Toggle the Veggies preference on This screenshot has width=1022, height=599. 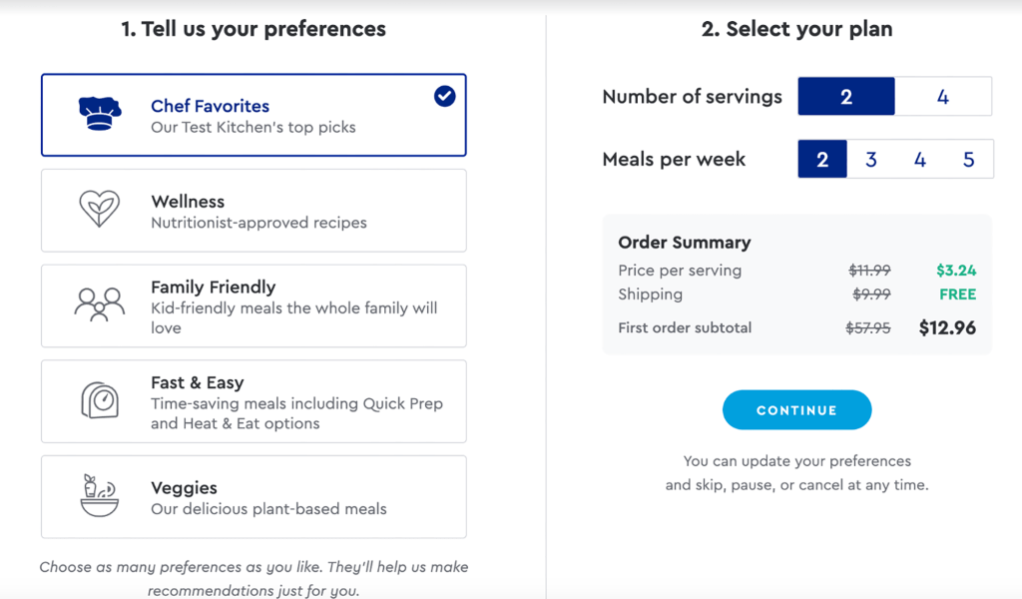(x=253, y=497)
